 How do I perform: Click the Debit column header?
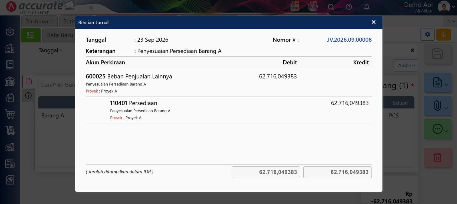(x=290, y=62)
